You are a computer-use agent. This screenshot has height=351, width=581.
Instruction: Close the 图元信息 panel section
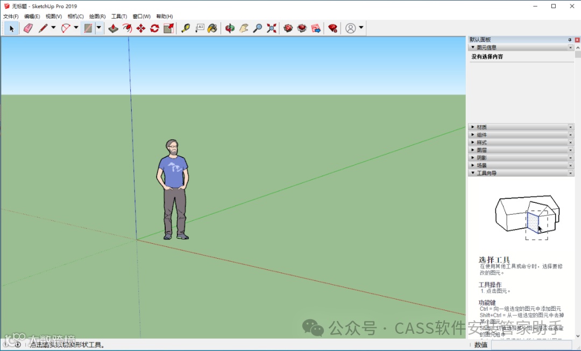[x=571, y=47]
